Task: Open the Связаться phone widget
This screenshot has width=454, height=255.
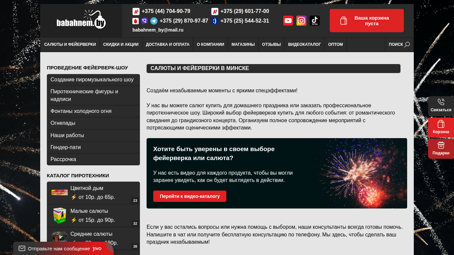Action: click(441, 106)
